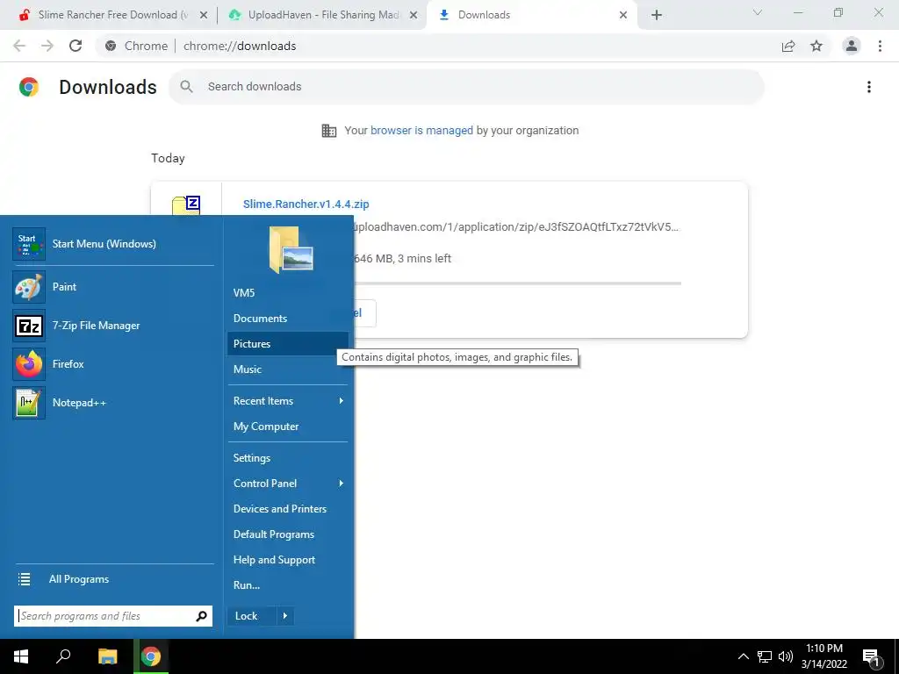Click the volume speaker tray icon
Viewport: 899px width, 674px height.
pos(786,656)
